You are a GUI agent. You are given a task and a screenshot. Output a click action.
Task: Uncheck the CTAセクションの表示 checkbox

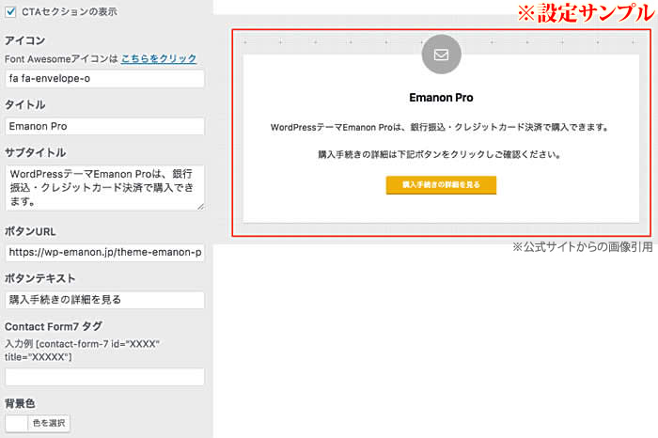click(10, 11)
